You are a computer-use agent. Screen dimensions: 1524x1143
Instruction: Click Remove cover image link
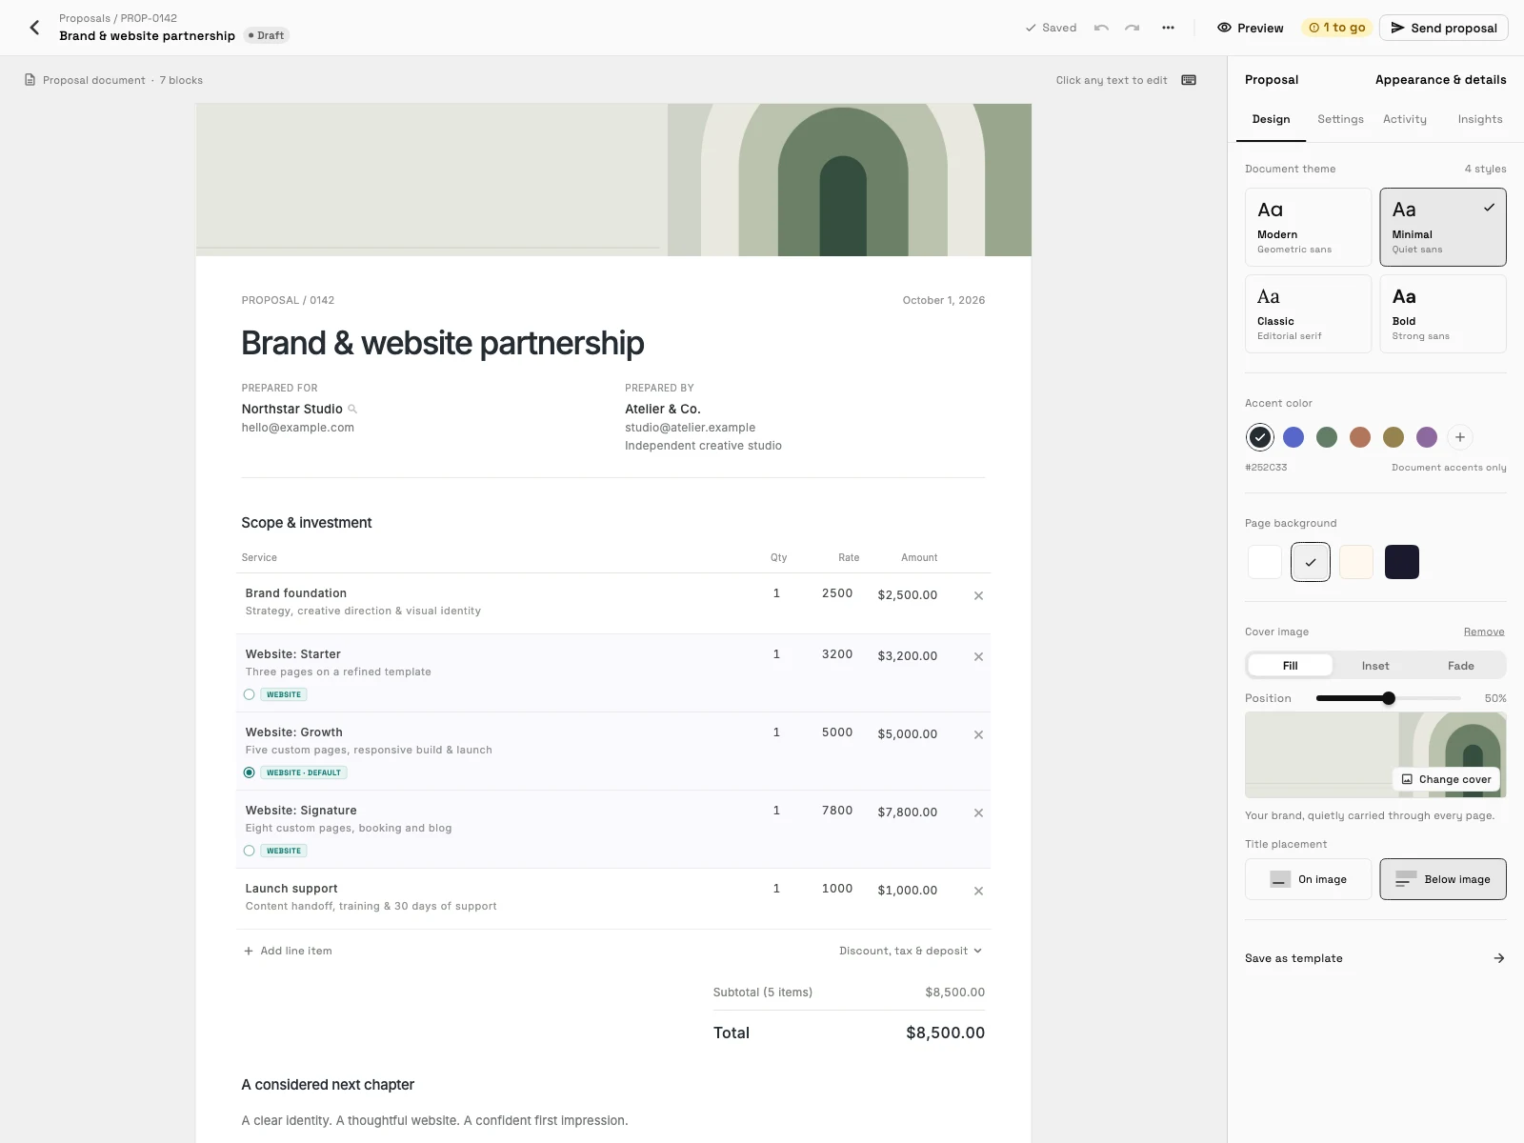(1484, 632)
